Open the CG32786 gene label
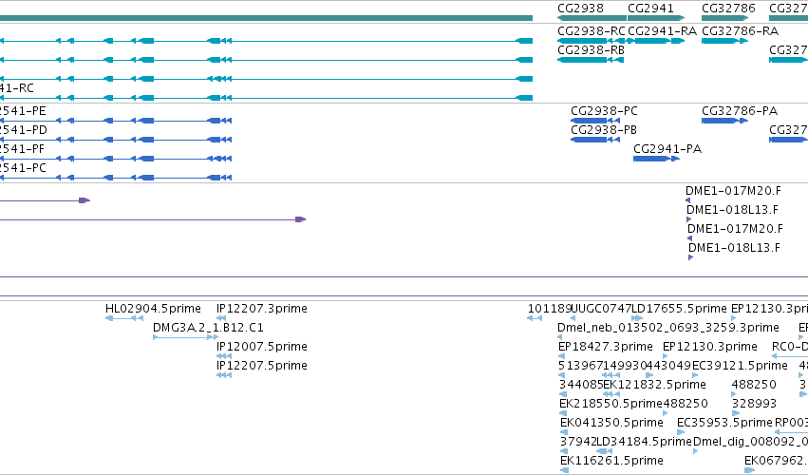This screenshot has width=808, height=475. (728, 9)
